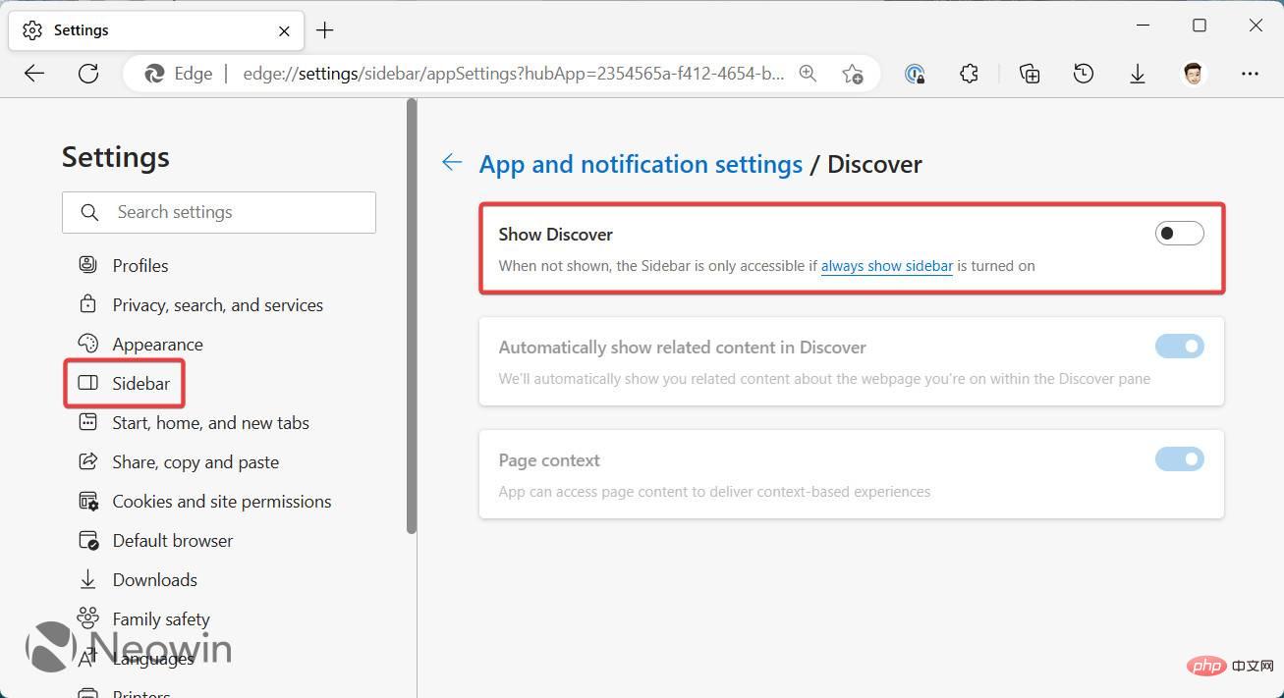Open the Settings and more ellipsis menu
Viewport: 1284px width, 698px height.
pyautogui.click(x=1250, y=74)
